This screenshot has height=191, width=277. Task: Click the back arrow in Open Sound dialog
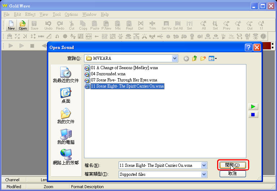(x=186, y=58)
